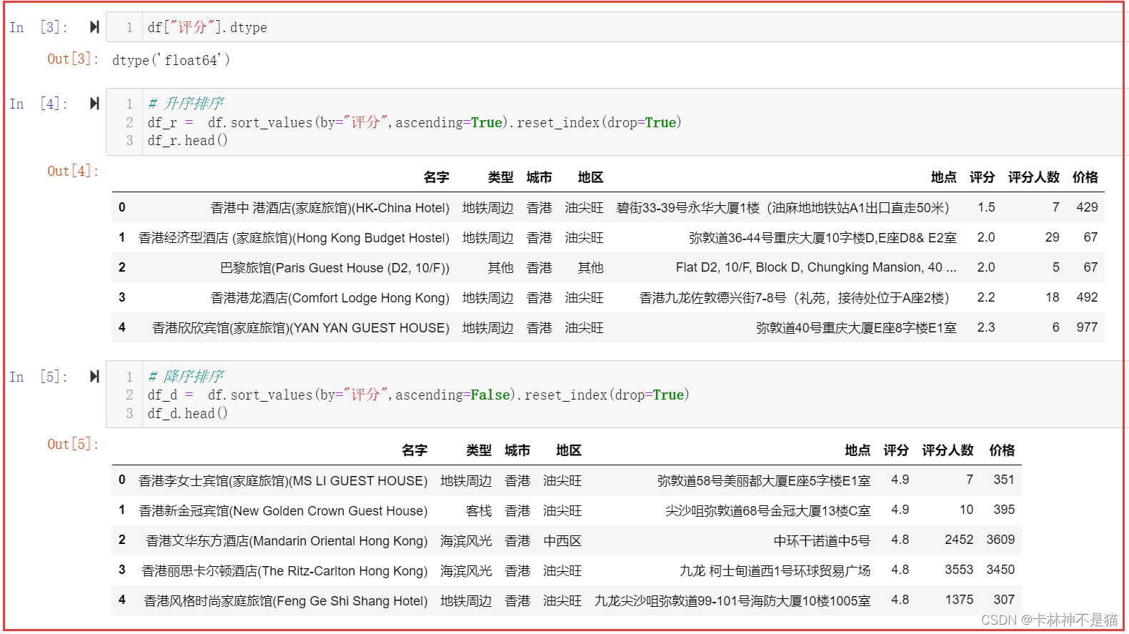Click the Chungking Mansion address cell
Viewport: 1129px width, 634px height.
pyautogui.click(x=816, y=267)
